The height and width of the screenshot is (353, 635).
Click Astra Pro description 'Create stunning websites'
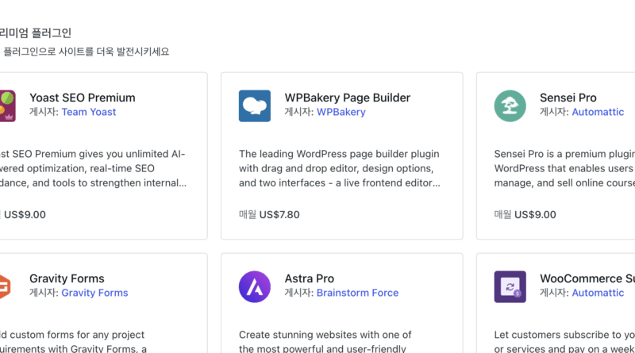pyautogui.click(x=325, y=342)
